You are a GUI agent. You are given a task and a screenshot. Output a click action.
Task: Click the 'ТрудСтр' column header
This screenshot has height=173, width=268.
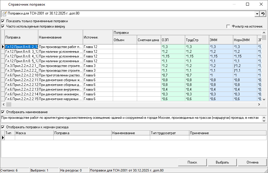coord(197,40)
